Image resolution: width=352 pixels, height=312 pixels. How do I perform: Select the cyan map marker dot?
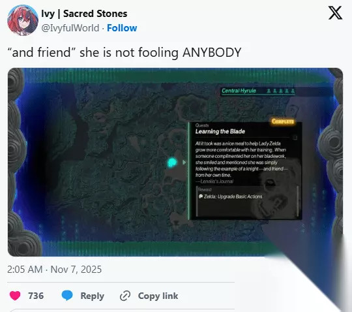point(172,163)
